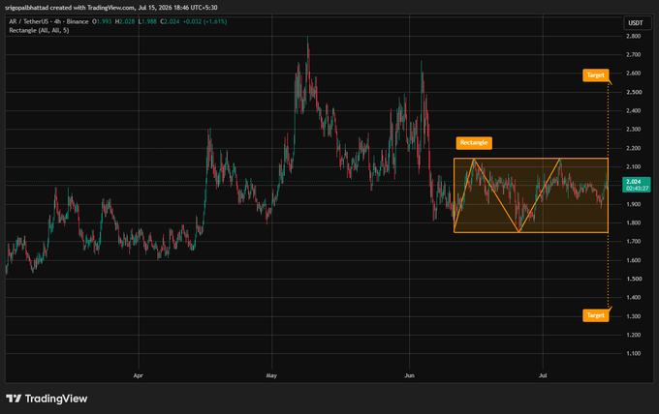Click the Jun label on time axis

click(x=409, y=375)
